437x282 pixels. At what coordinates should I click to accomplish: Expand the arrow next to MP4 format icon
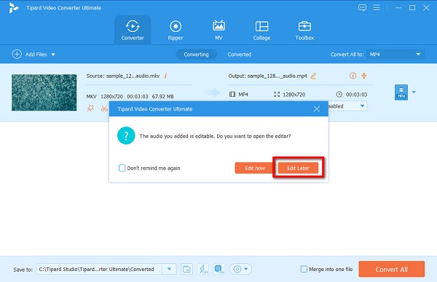click(x=414, y=92)
